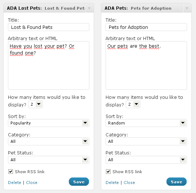Open Category dropdown in Lost Pets widget
196x193 pixels.
click(x=49, y=141)
